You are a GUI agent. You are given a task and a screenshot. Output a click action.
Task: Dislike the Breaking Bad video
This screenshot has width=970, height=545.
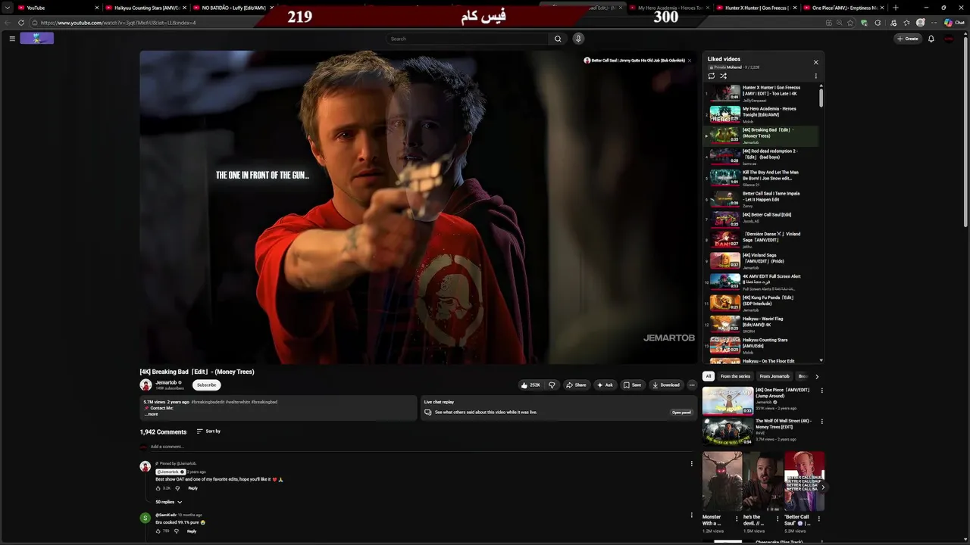click(552, 385)
